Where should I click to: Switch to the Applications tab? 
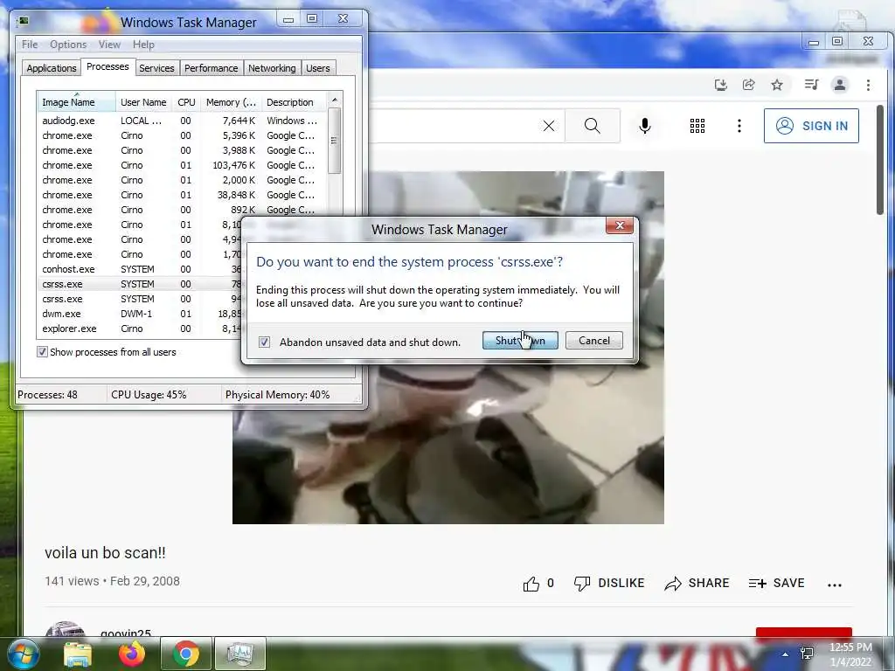52,68
